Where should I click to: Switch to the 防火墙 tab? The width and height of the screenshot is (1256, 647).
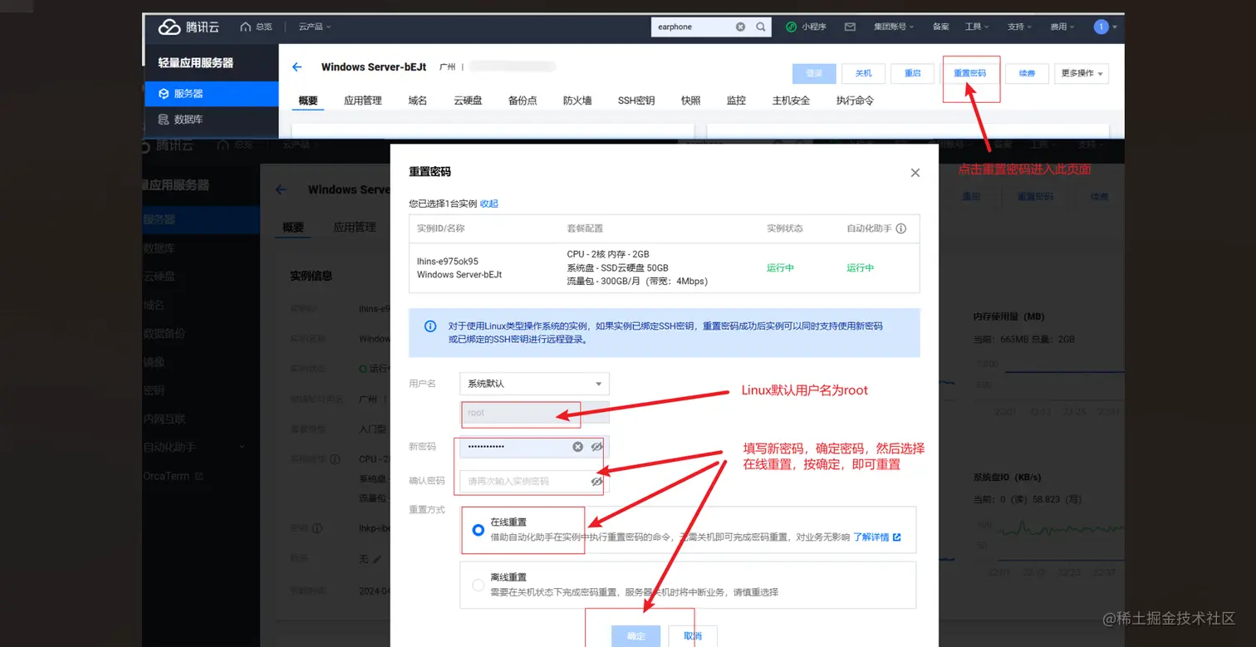pyautogui.click(x=577, y=100)
